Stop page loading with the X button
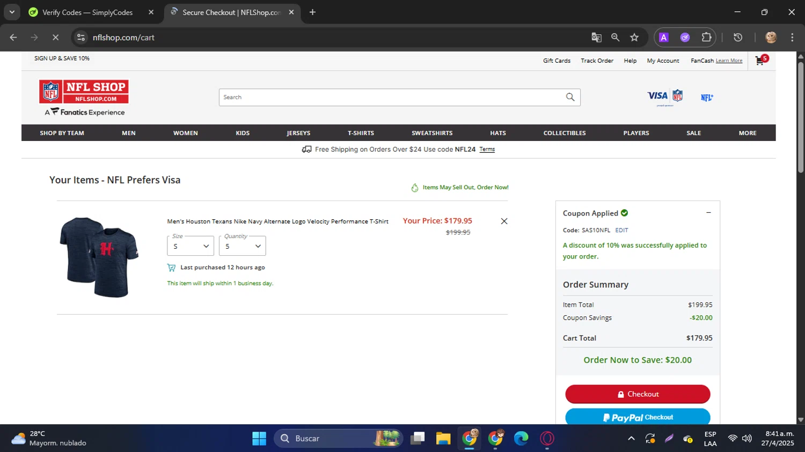805x452 pixels. click(55, 38)
